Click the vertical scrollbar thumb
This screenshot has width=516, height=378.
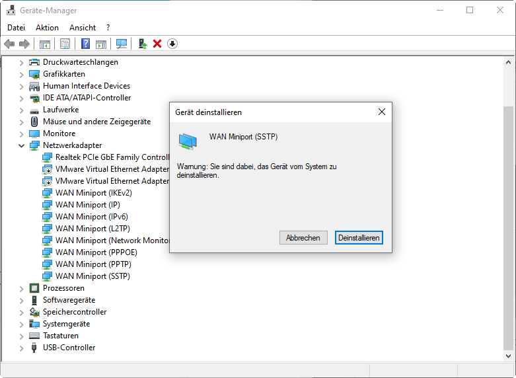coord(508,227)
